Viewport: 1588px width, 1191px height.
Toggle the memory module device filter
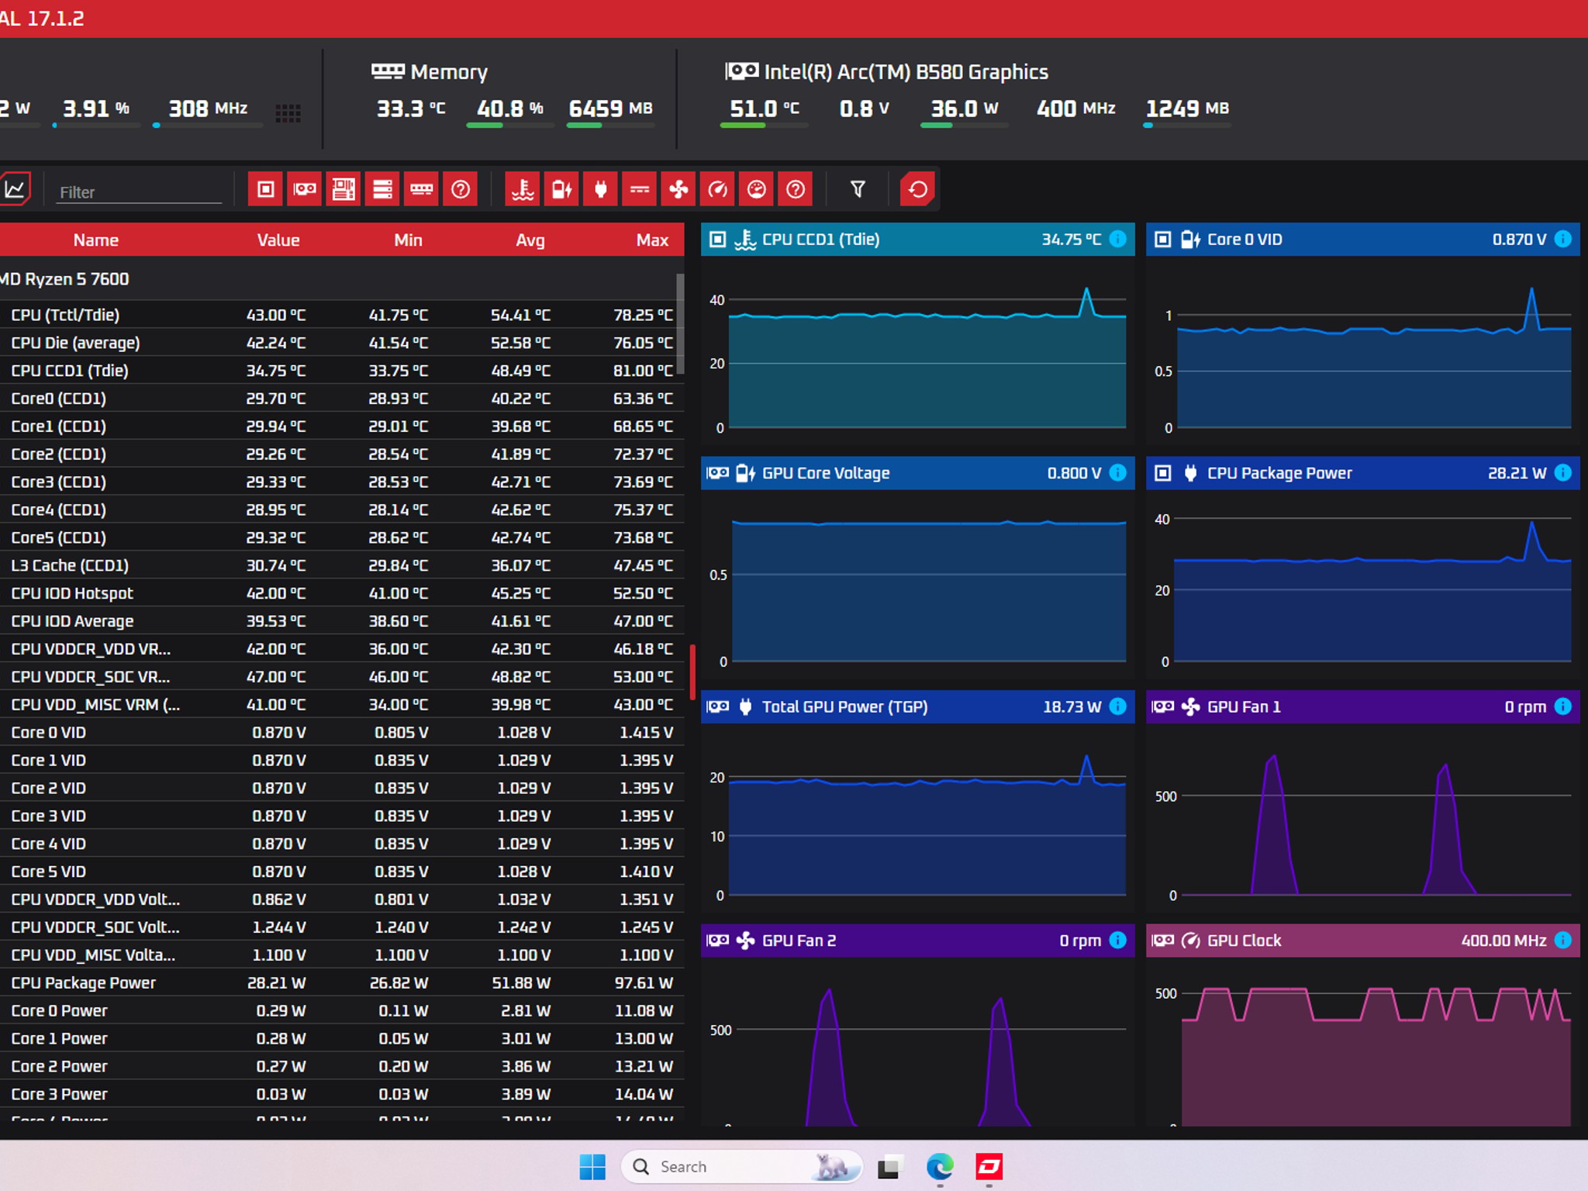coord(422,189)
